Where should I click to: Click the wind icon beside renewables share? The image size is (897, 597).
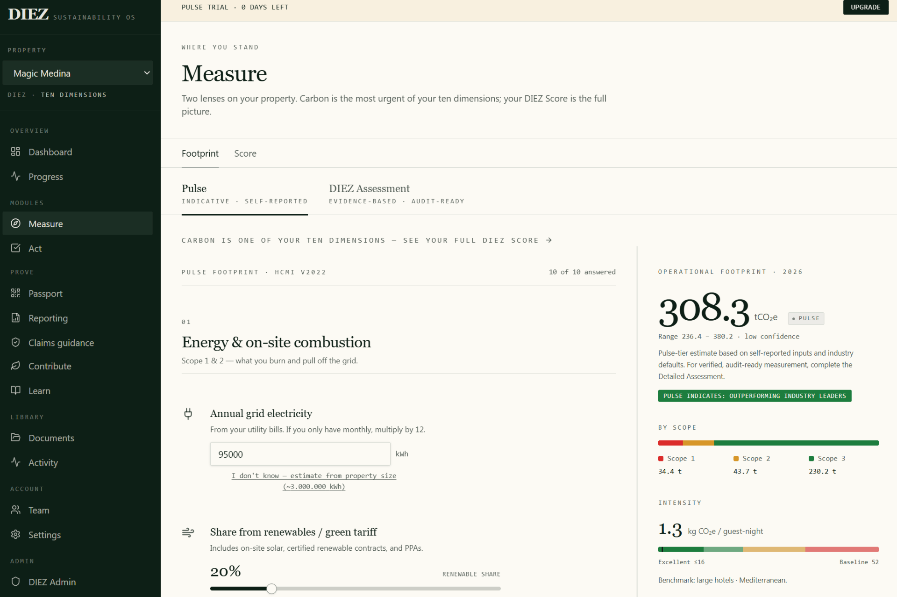[x=188, y=532]
